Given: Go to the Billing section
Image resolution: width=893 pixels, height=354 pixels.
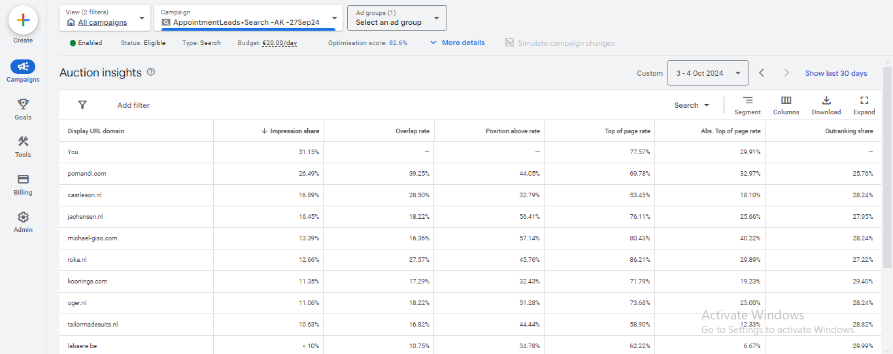Looking at the screenshot, I should [23, 180].
